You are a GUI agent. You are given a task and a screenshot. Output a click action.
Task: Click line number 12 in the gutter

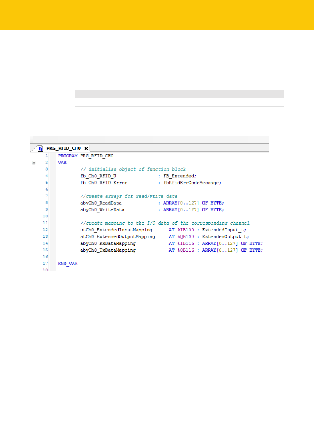coord(45,230)
